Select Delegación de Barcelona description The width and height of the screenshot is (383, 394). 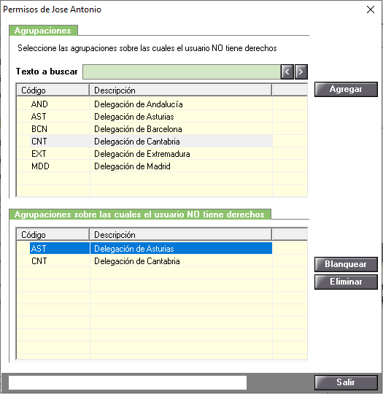tap(138, 129)
